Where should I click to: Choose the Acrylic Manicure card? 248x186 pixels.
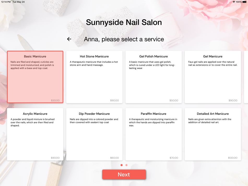coord(35,134)
